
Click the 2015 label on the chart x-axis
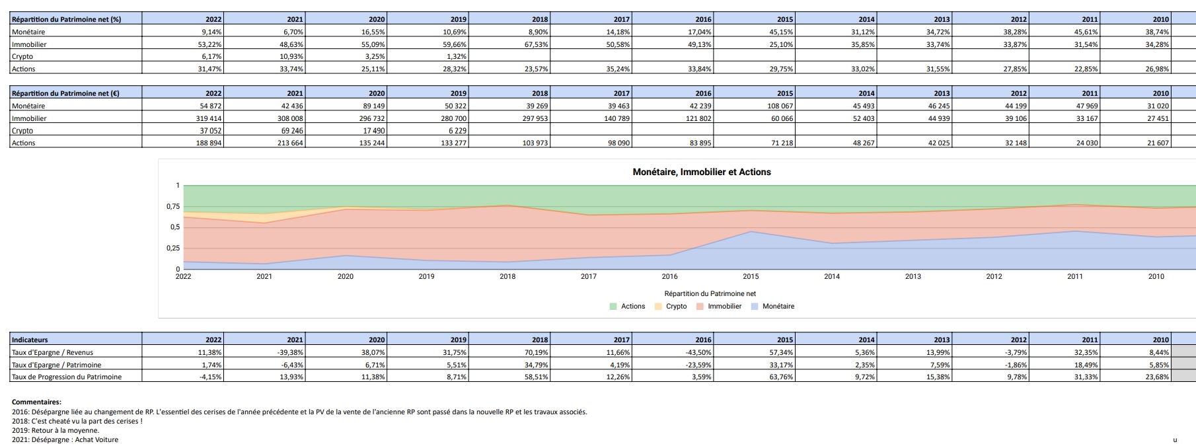[751, 276]
